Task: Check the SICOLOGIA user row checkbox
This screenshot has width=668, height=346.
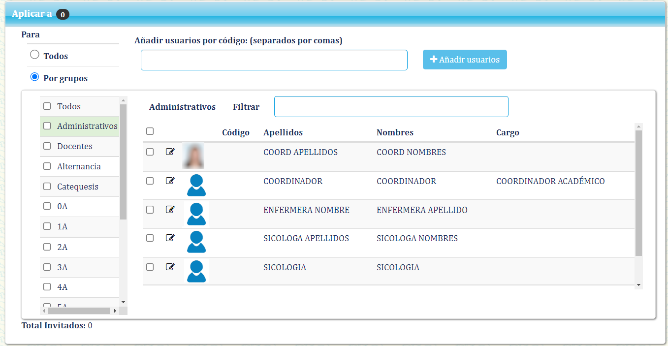Action: click(150, 267)
